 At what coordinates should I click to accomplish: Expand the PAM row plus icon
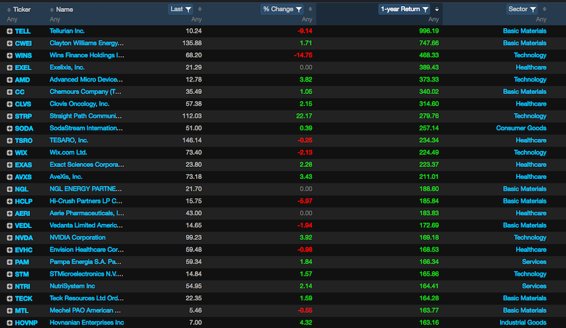[x=10, y=262]
